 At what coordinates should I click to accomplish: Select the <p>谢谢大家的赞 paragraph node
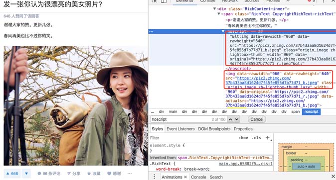257,20
